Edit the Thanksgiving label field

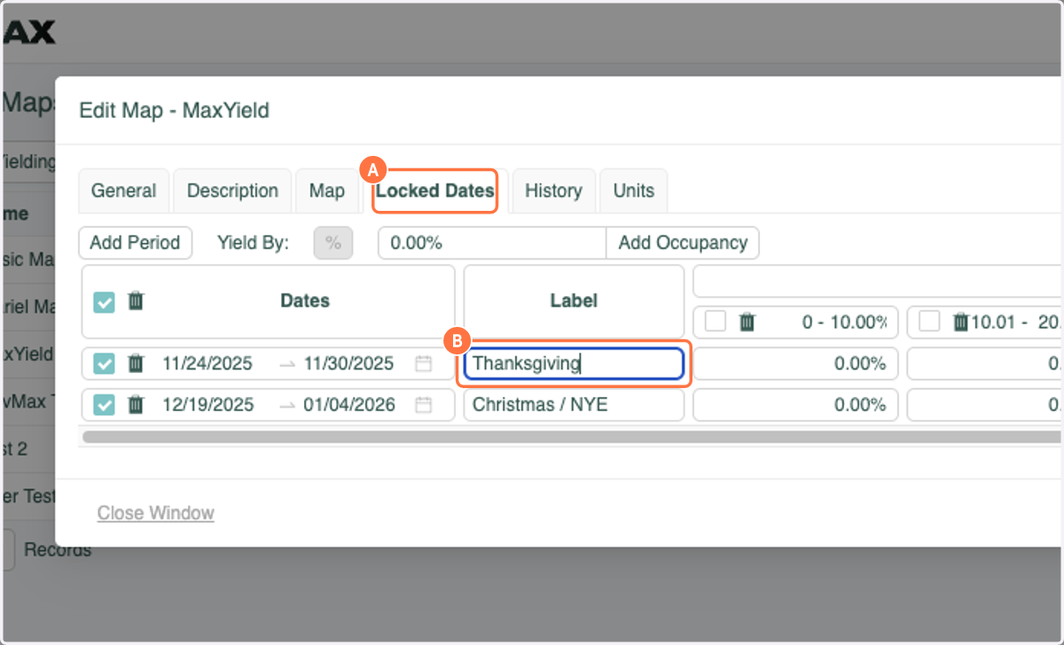[x=574, y=363]
